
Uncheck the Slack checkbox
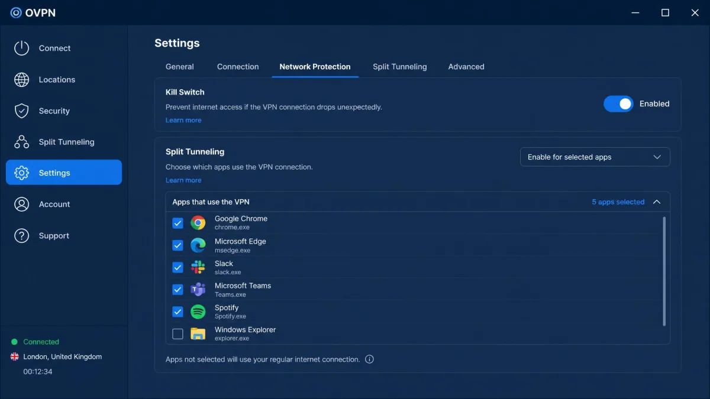tap(177, 267)
